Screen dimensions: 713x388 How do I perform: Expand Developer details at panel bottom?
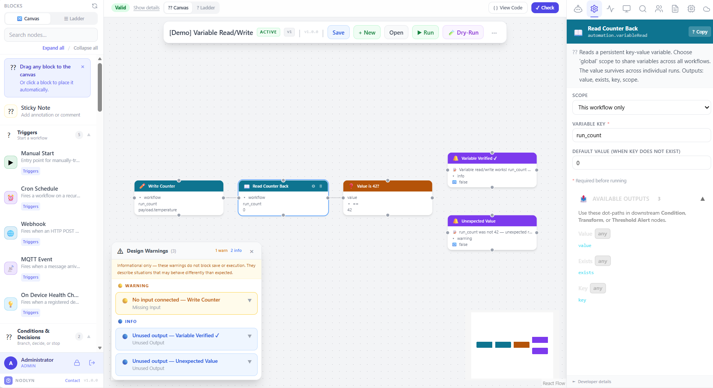pyautogui.click(x=592, y=382)
